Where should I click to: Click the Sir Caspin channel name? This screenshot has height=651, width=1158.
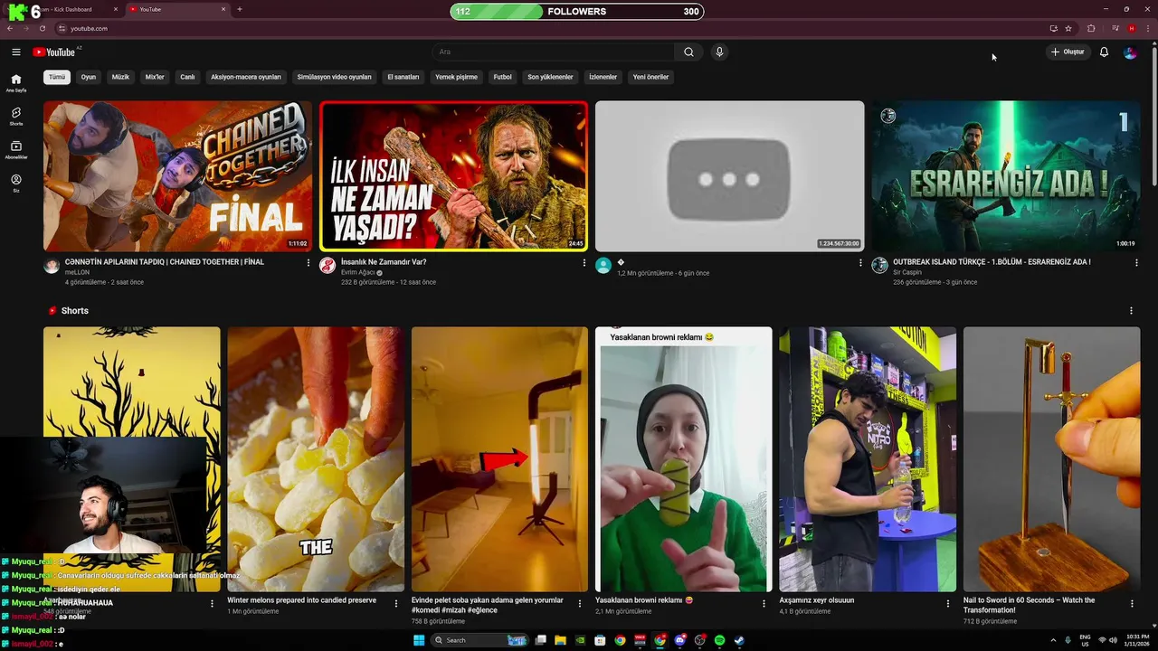(x=907, y=272)
